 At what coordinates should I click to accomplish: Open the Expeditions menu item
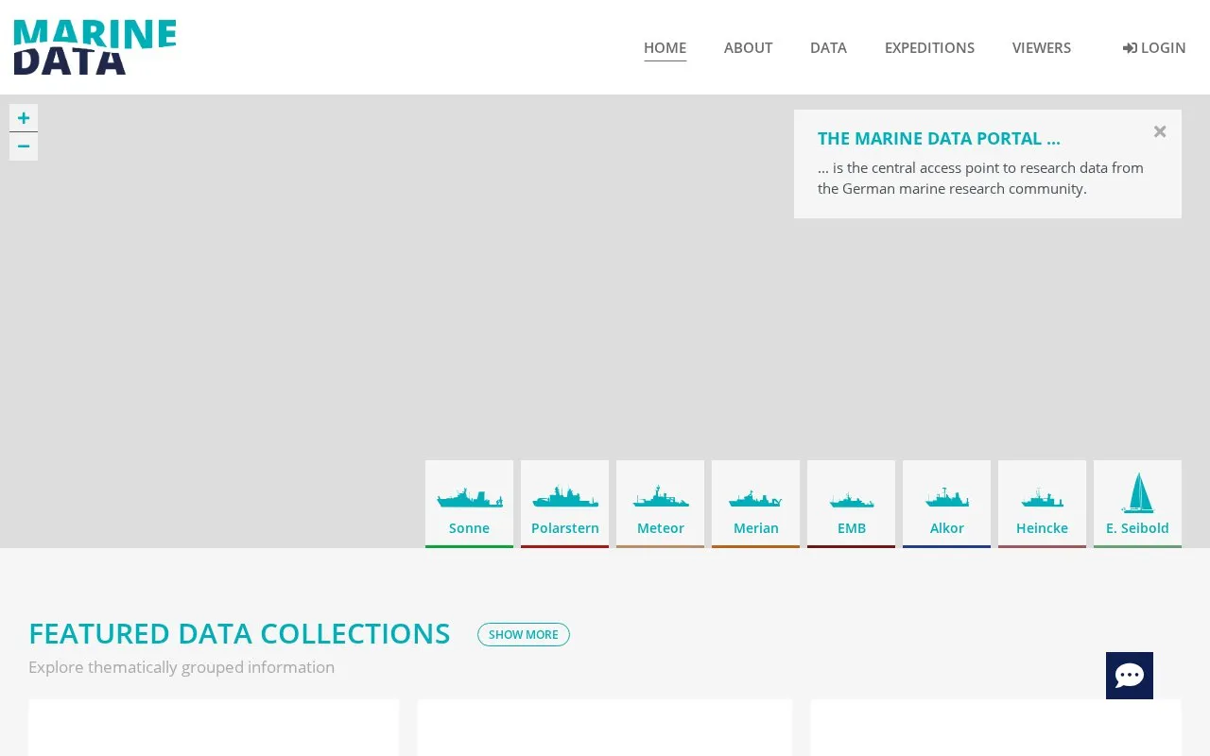pos(929,48)
